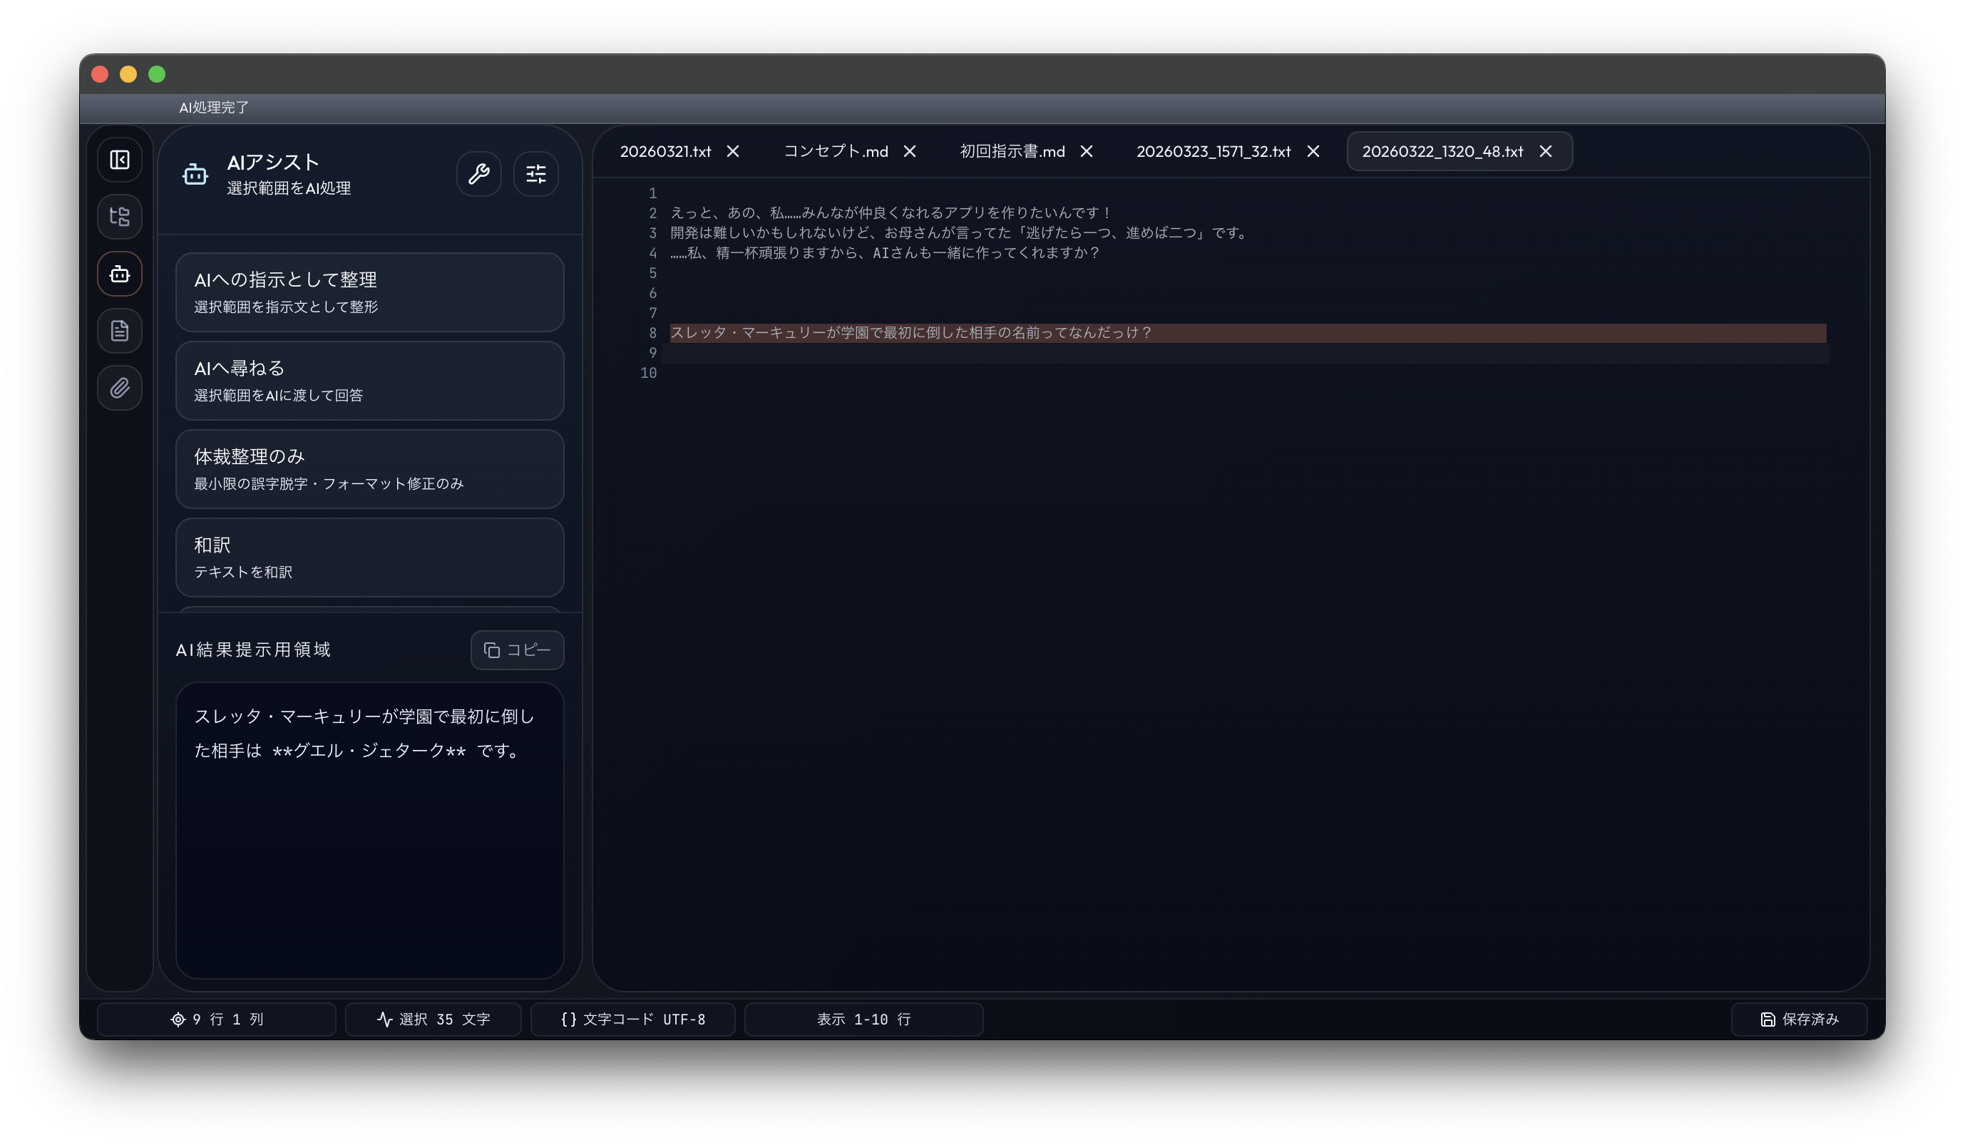Switch to the コンセプト.md tab
This screenshot has height=1145, width=1965.
pyautogui.click(x=834, y=151)
